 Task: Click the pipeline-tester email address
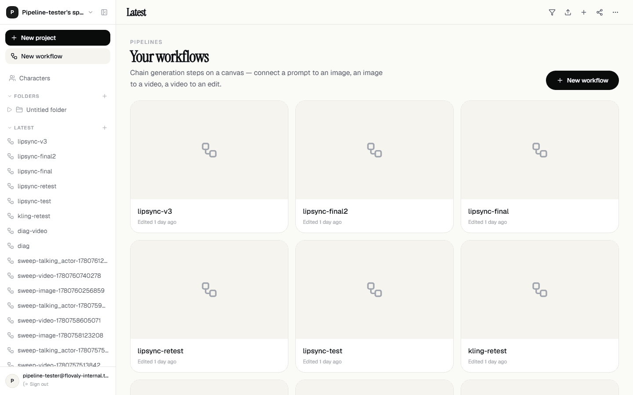(x=65, y=376)
